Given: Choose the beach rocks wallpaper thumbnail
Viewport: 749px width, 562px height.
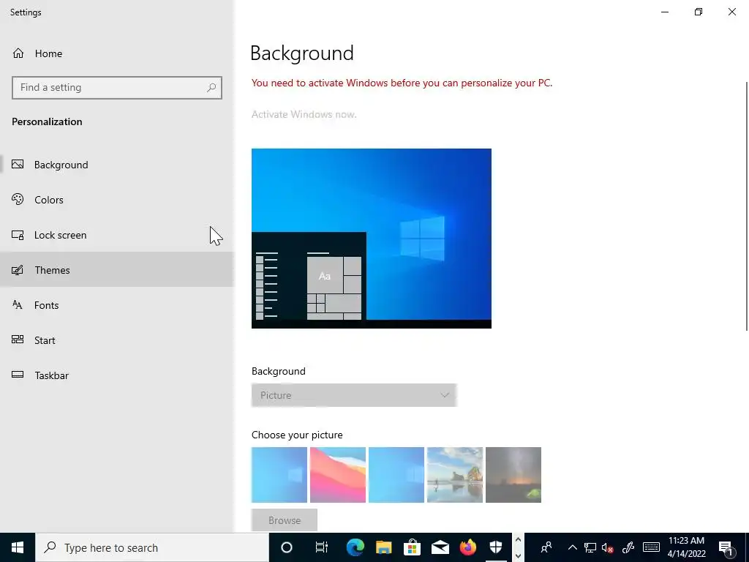Looking at the screenshot, I should tap(455, 475).
